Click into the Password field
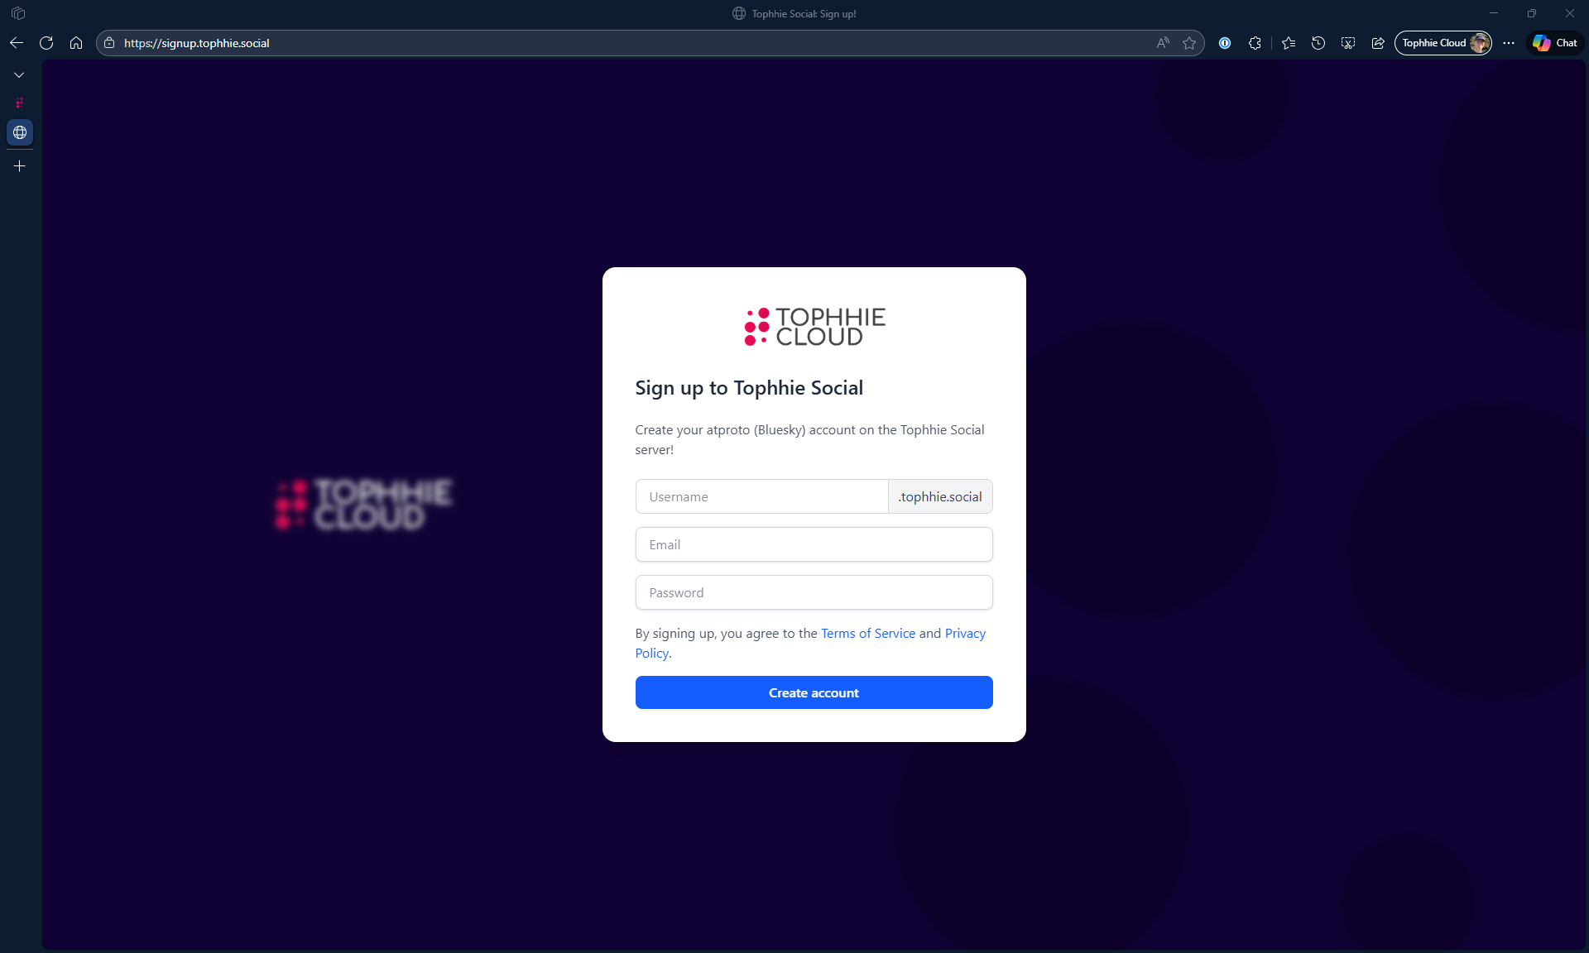Screen dimensions: 1589x953 click(814, 592)
